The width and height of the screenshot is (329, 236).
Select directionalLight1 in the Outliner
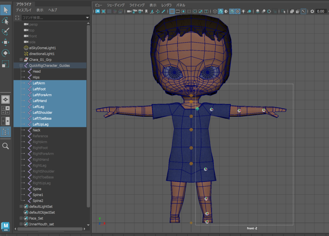[x=42, y=54]
